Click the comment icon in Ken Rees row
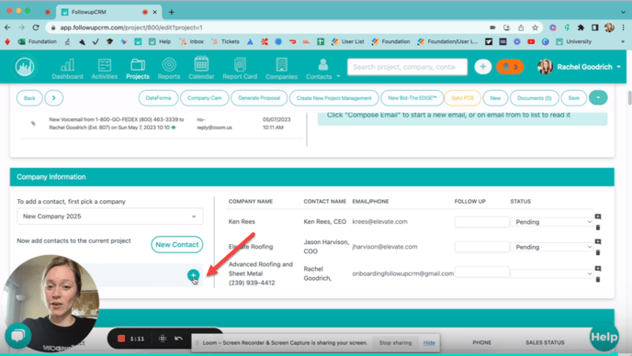The height and width of the screenshot is (356, 632). pyautogui.click(x=598, y=217)
